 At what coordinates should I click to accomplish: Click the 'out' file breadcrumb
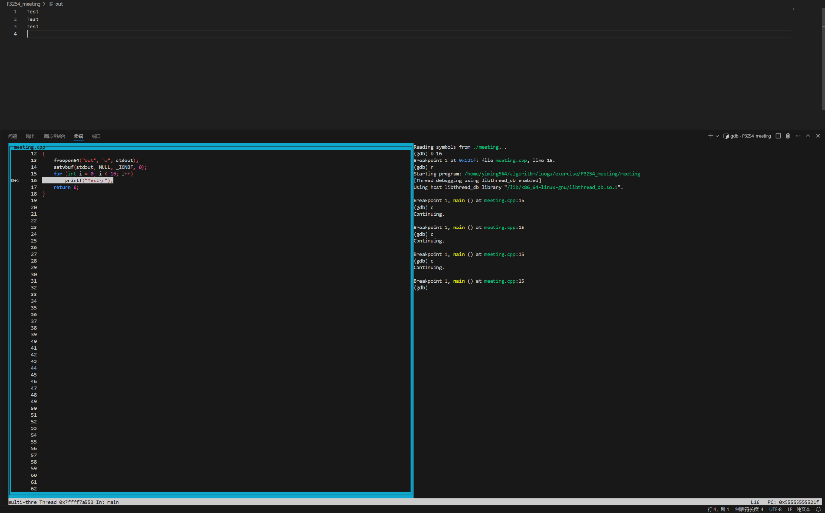point(59,4)
